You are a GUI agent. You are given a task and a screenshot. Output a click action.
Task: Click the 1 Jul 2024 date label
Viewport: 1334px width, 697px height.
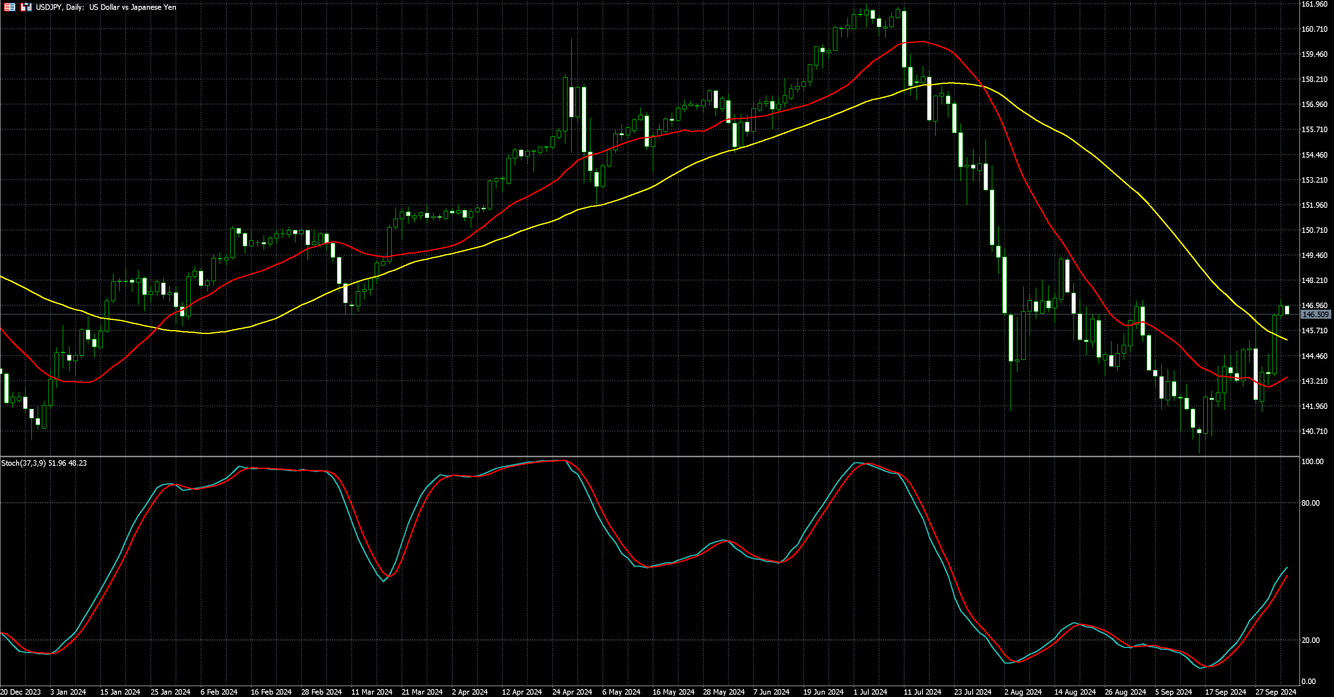coord(870,692)
